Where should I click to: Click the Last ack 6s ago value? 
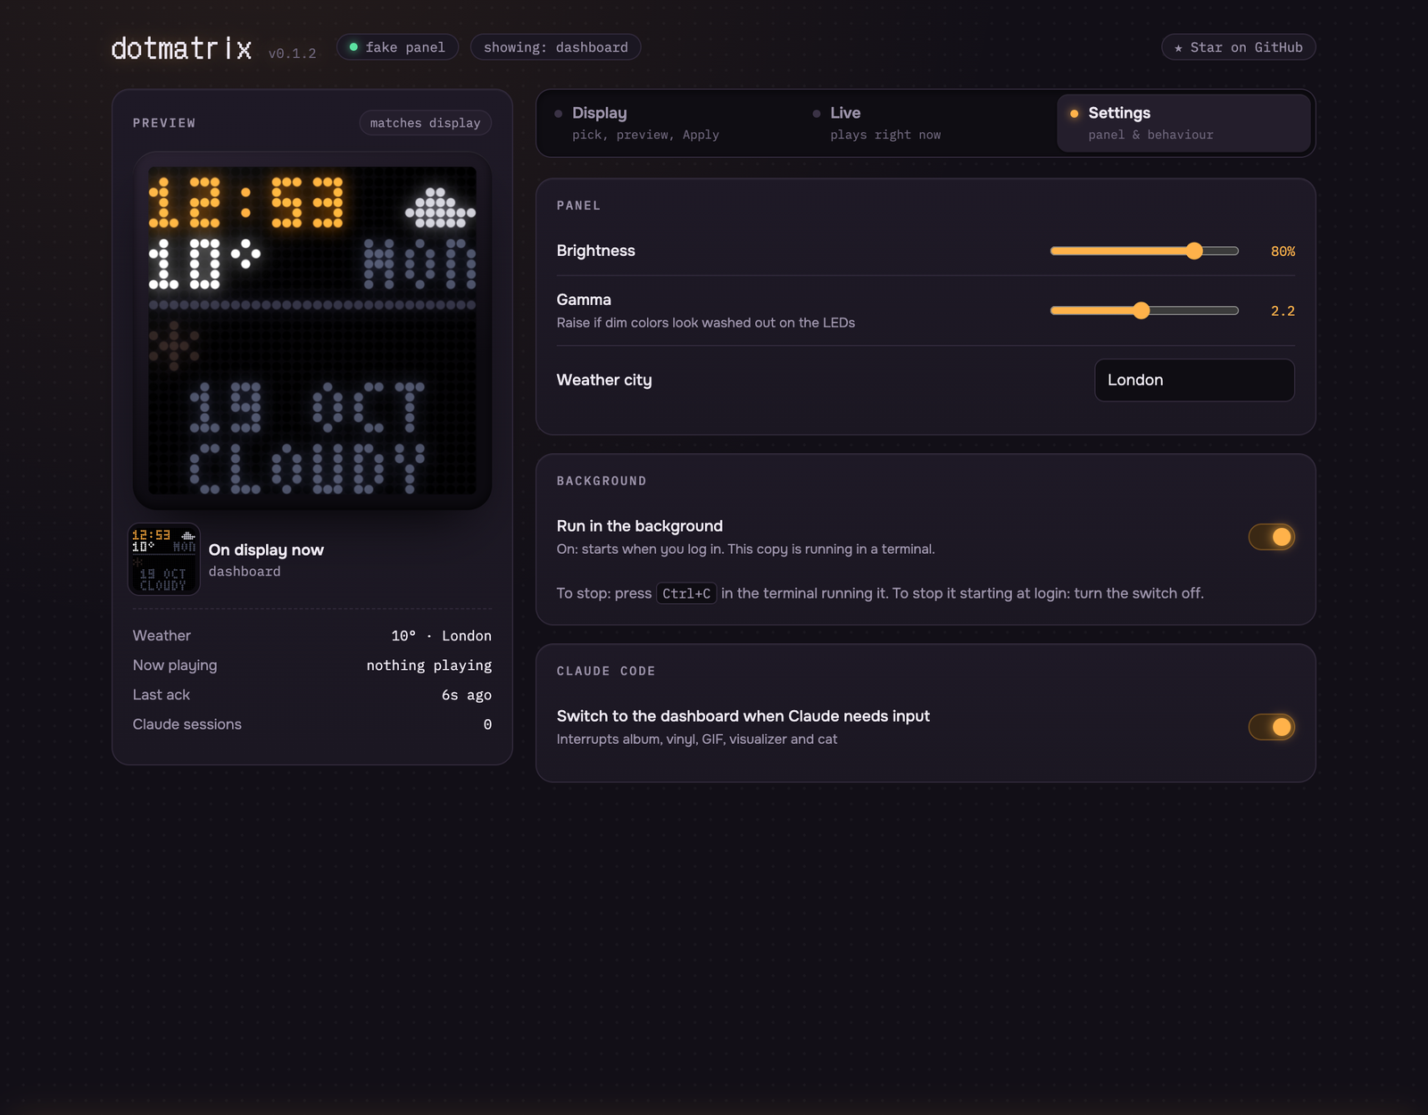466,695
